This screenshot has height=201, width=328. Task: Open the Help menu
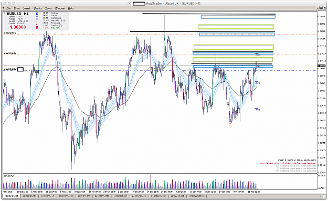point(71,8)
